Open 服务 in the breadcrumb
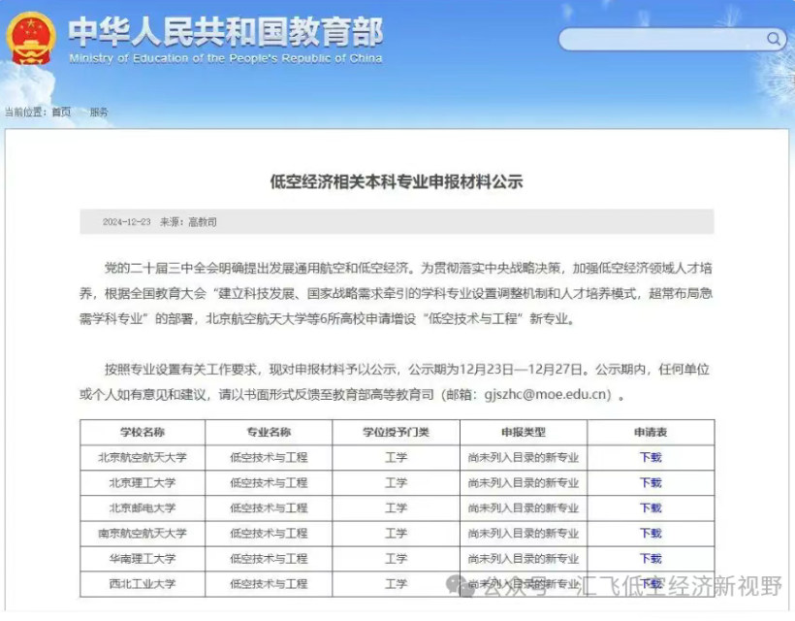The width and height of the screenshot is (795, 621). (99, 112)
